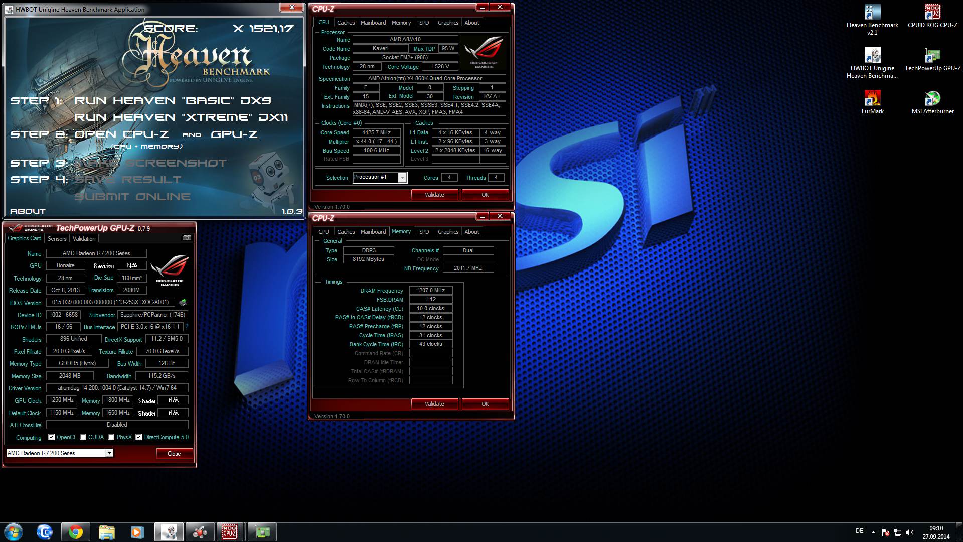Toggle the CUDA checkbox
Image resolution: width=963 pixels, height=542 pixels.
point(83,437)
